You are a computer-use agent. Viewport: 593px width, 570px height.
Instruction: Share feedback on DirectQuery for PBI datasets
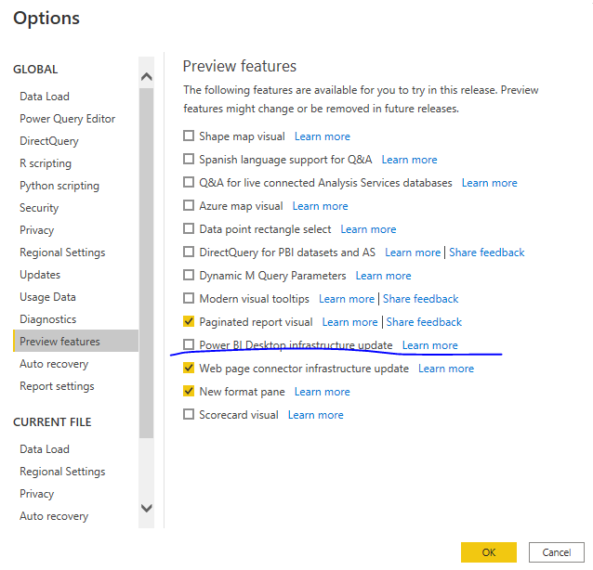(487, 253)
